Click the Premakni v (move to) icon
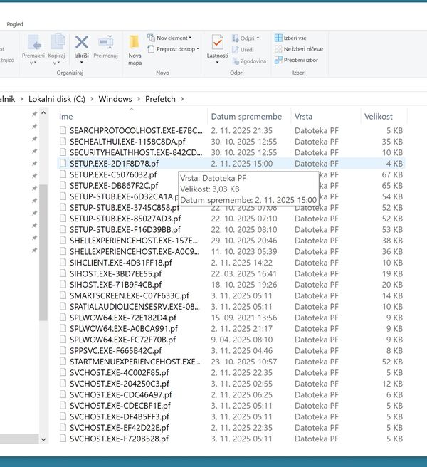 (33, 42)
